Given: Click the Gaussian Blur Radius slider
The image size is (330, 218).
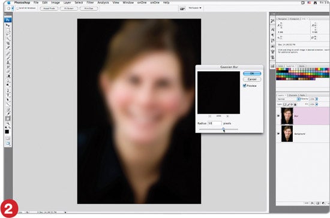Looking at the screenshot, I should (x=223, y=129).
